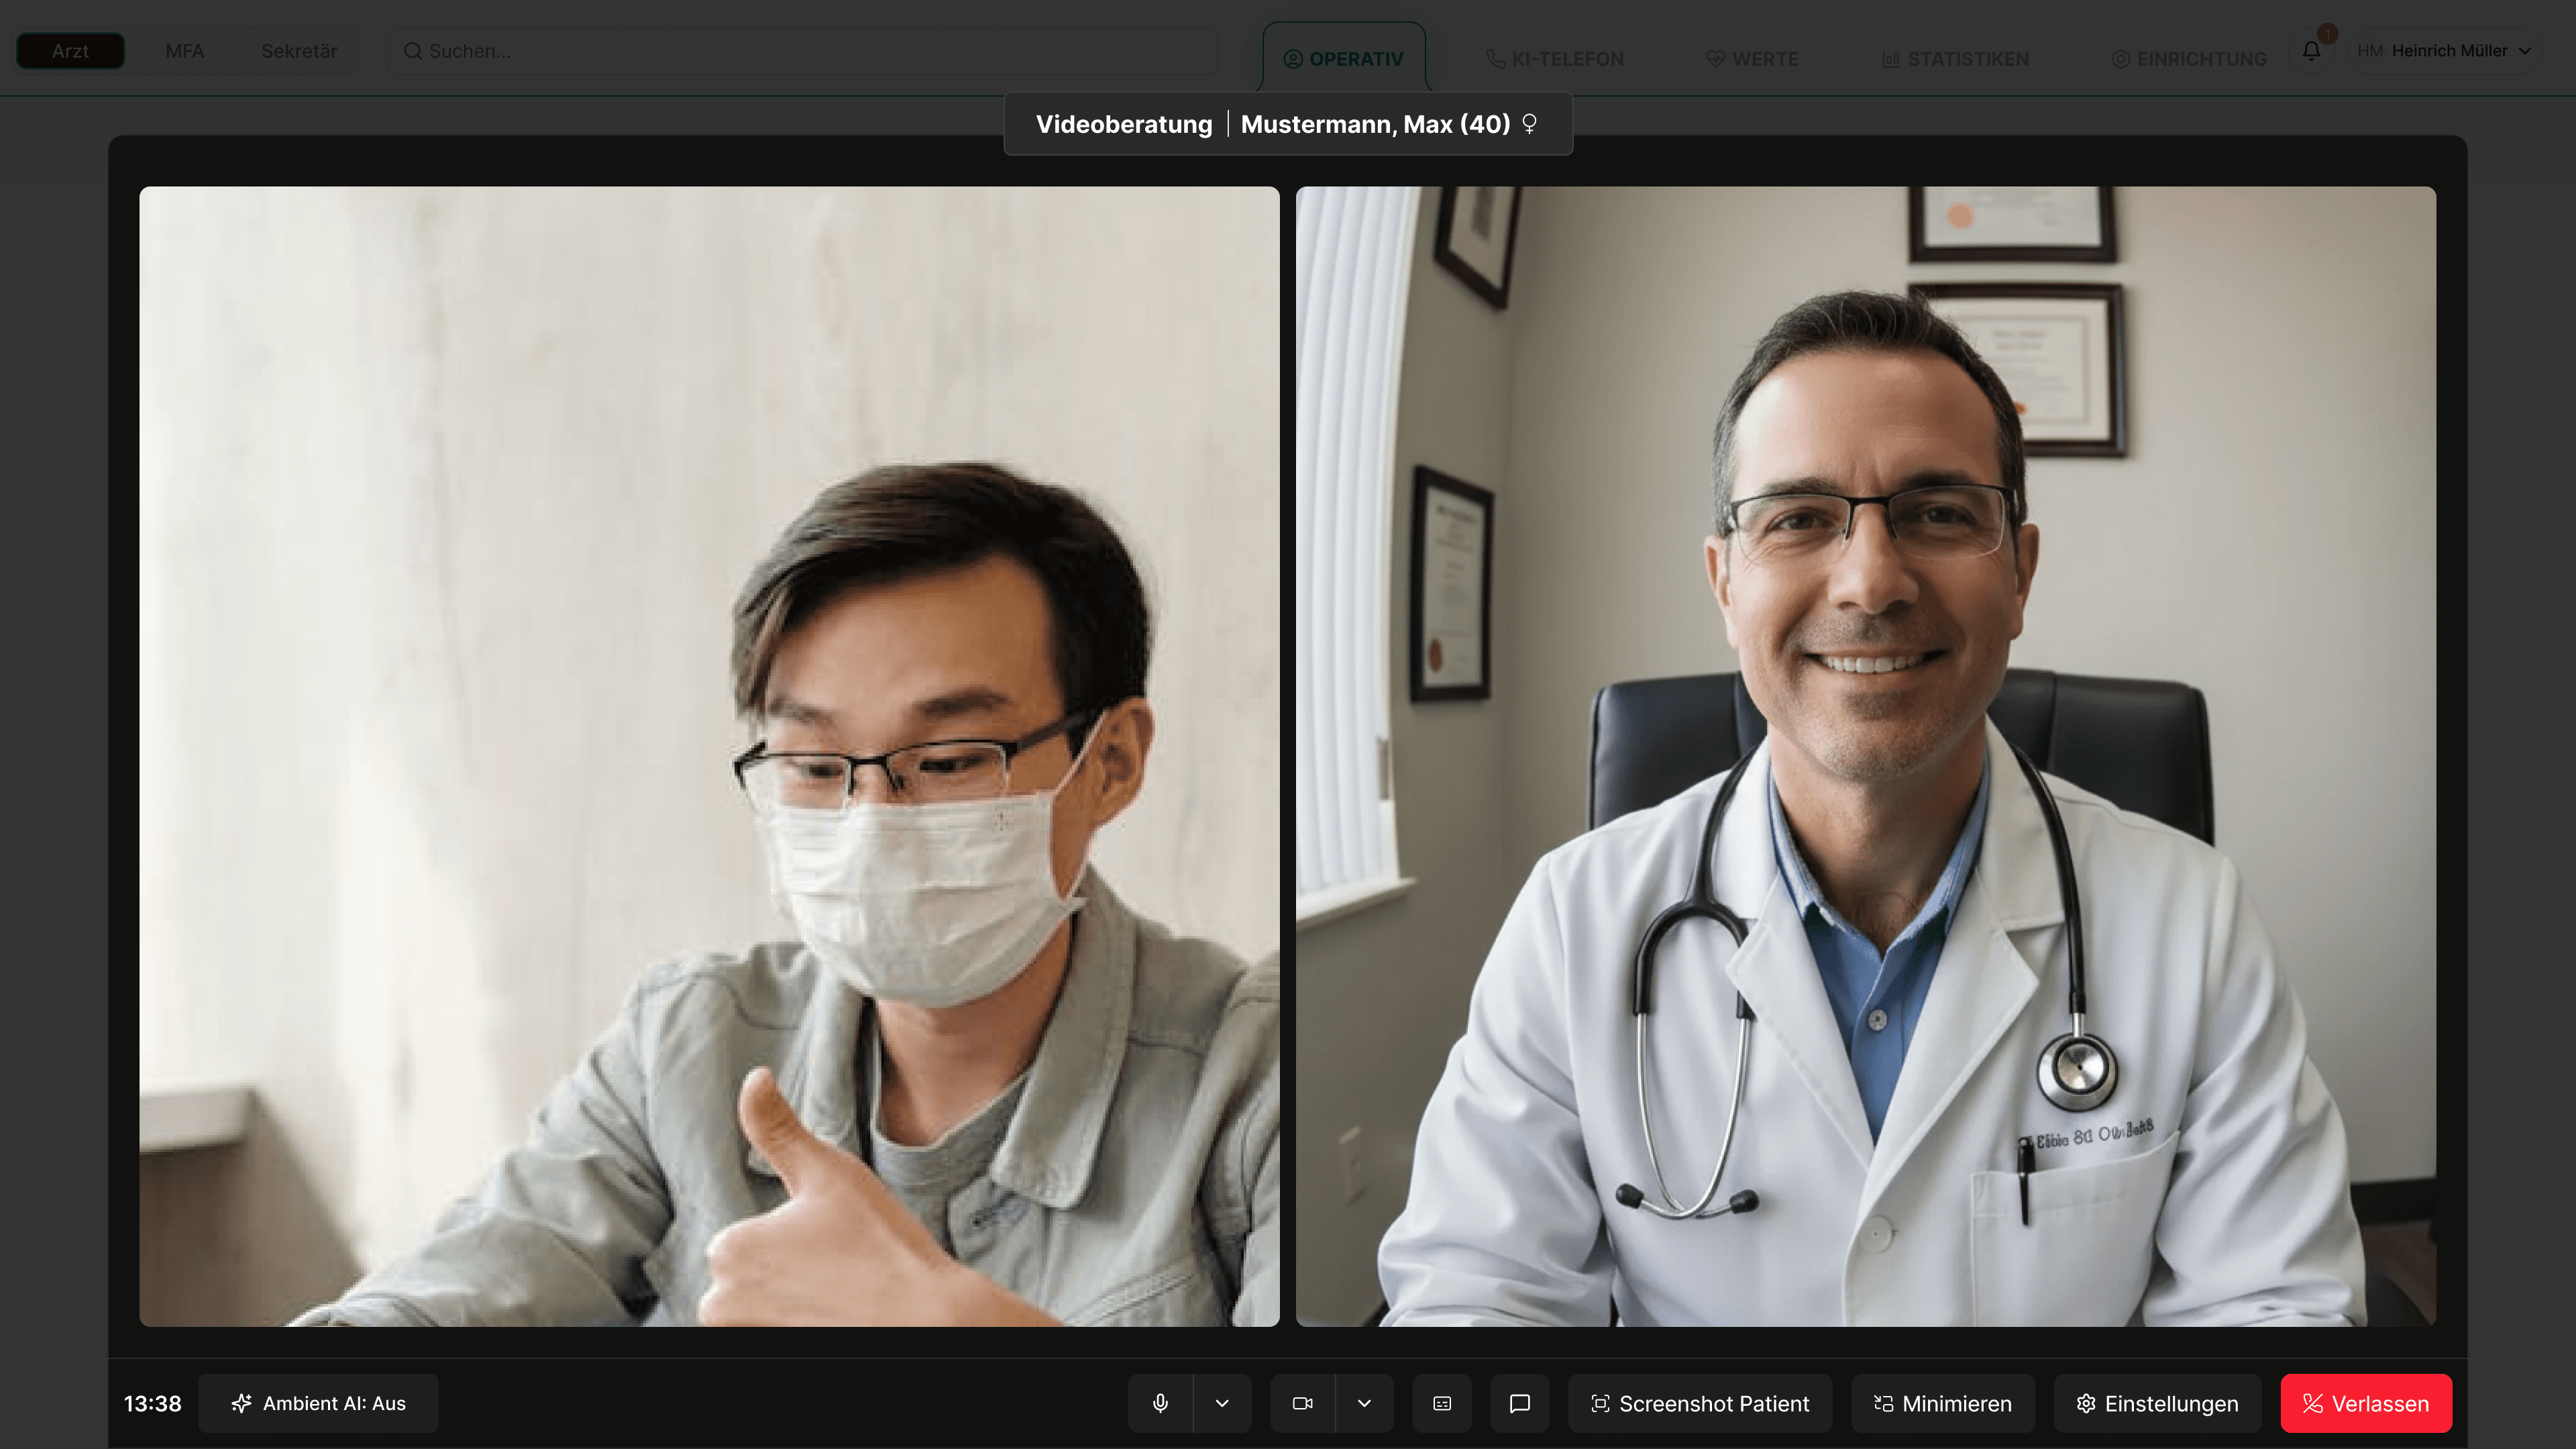The width and height of the screenshot is (2576, 1449).
Task: Toggle subtitles caption icon
Action: [1442, 1403]
